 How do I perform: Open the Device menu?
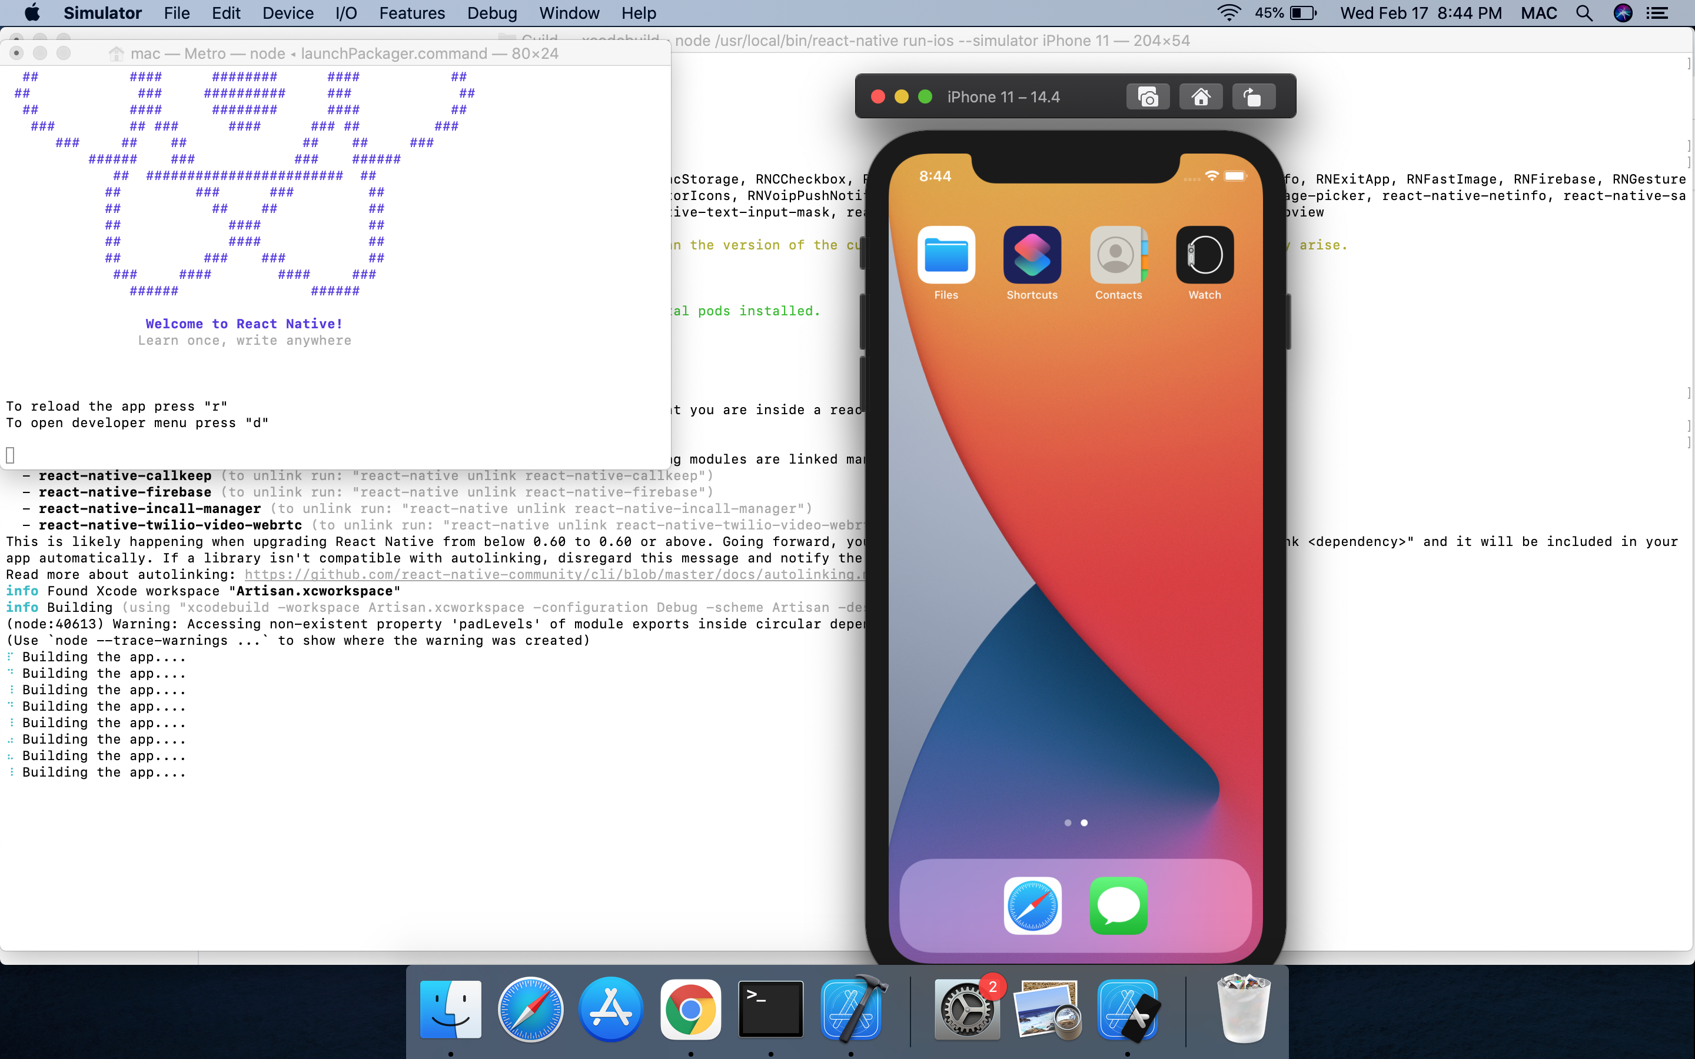coord(287,12)
